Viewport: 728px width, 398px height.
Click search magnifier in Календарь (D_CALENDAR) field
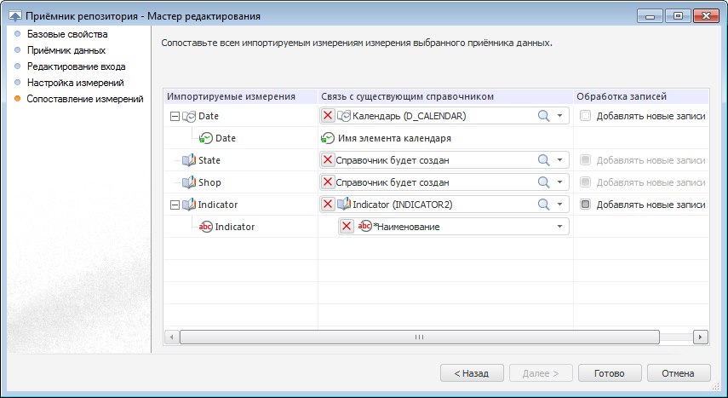point(544,116)
